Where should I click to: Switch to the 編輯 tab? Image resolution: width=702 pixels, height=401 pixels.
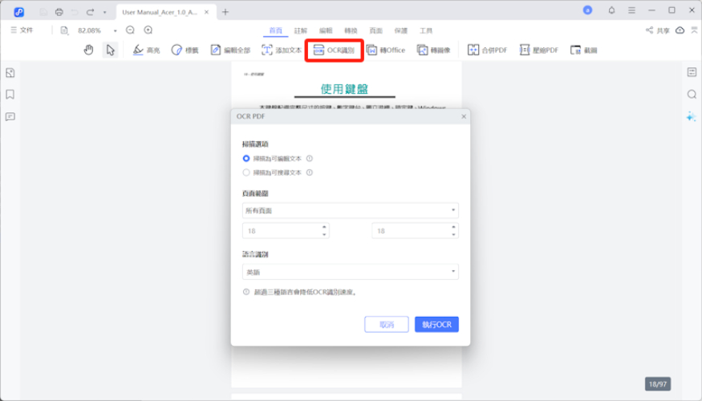(326, 30)
